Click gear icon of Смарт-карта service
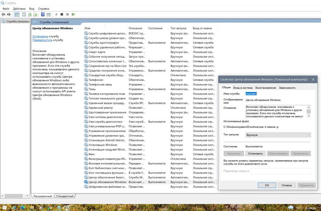This screenshot has height=211, width=321. tap(86, 52)
